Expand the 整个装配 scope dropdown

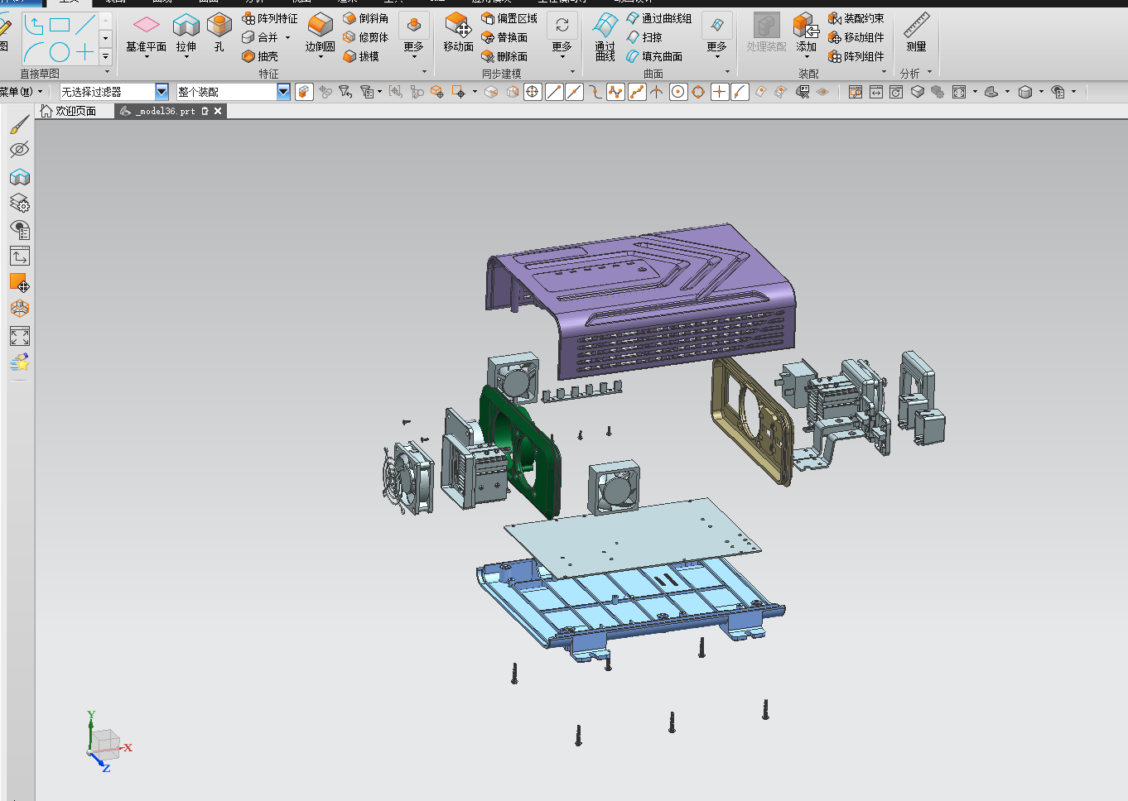click(282, 91)
